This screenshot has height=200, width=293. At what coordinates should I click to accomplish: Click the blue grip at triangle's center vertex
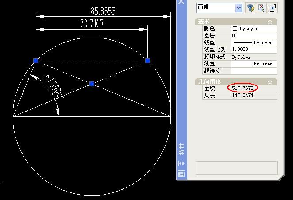92,84
